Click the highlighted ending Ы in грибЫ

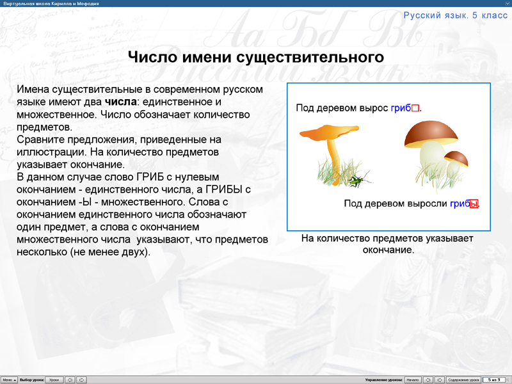point(474,204)
